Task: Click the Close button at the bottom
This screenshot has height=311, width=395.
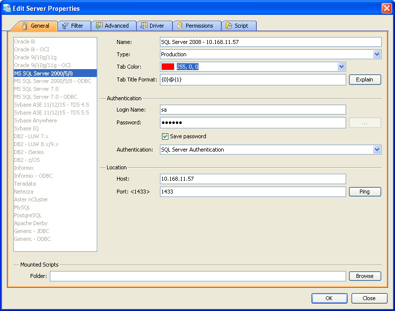Action: tap(369, 298)
